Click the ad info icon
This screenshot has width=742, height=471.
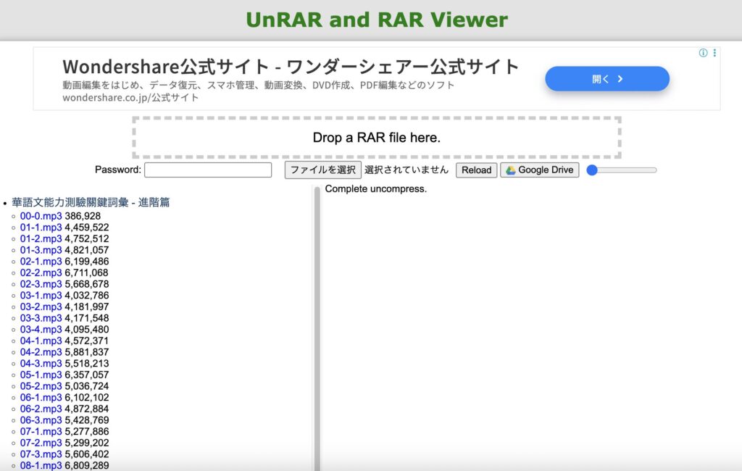pos(703,53)
